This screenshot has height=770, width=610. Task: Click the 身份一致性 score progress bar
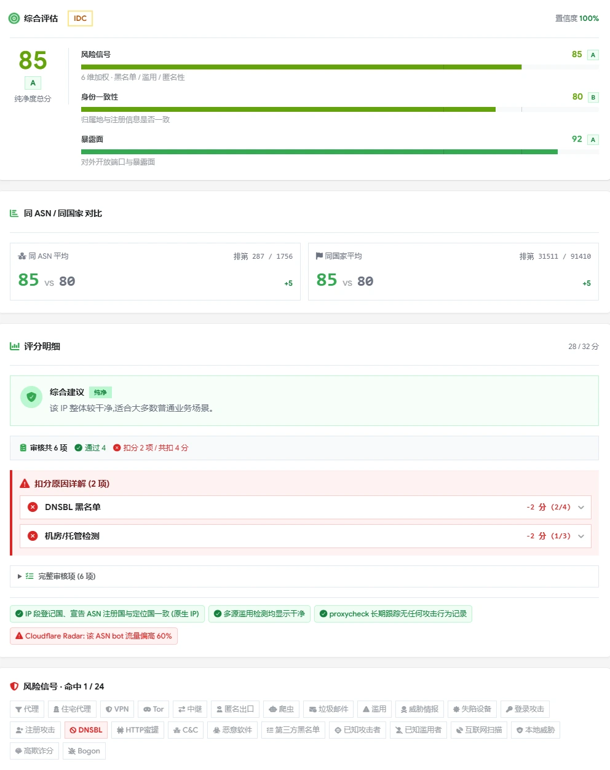[x=340, y=109]
